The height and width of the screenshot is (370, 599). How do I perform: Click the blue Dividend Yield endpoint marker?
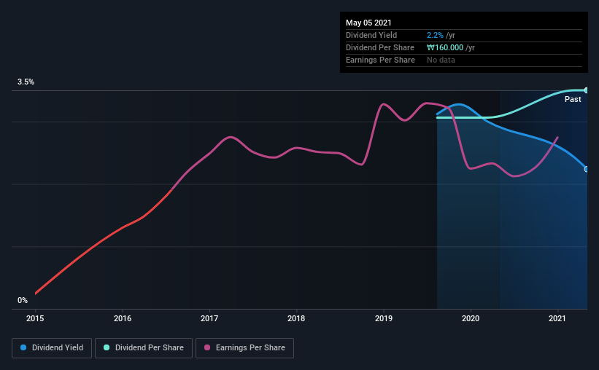(586, 169)
